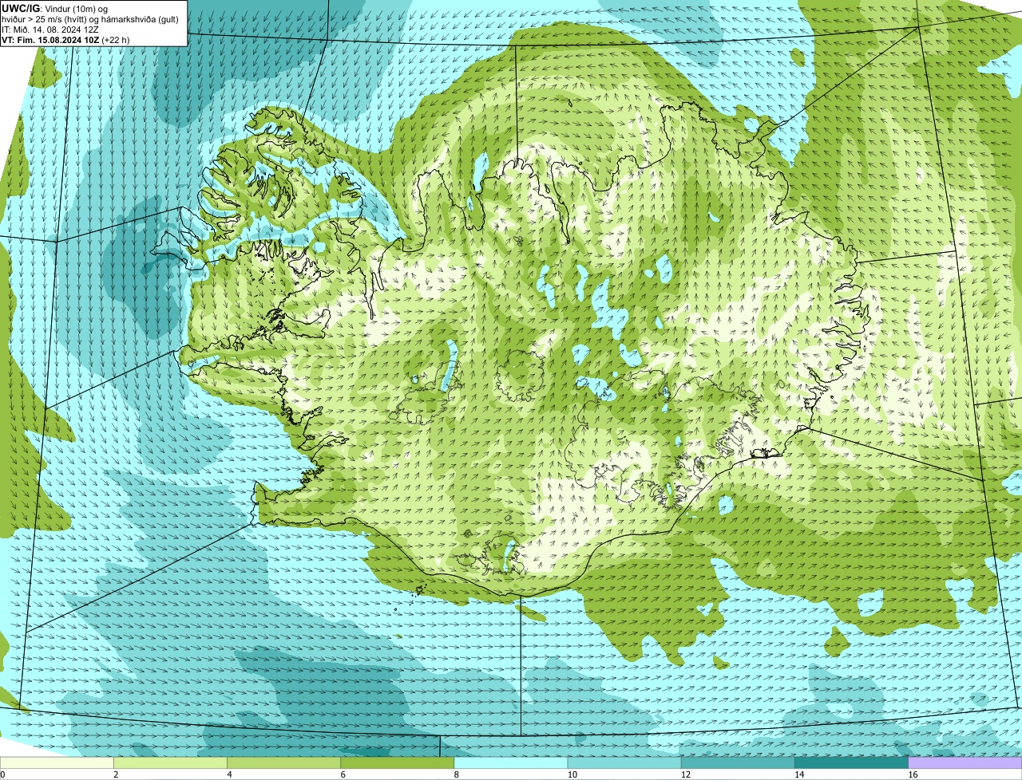This screenshot has width=1022, height=780.
Task: Click the 'UWC/IG: Vindur (10m) og' title line
Action: 54,8
